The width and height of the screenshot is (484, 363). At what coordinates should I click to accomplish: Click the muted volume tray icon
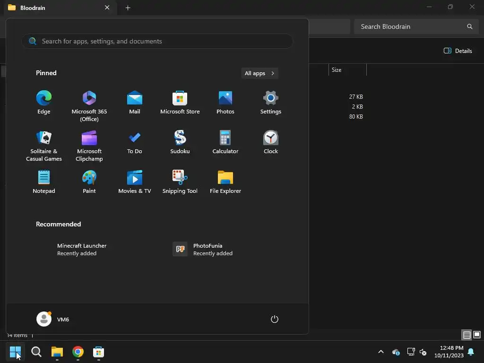423,352
